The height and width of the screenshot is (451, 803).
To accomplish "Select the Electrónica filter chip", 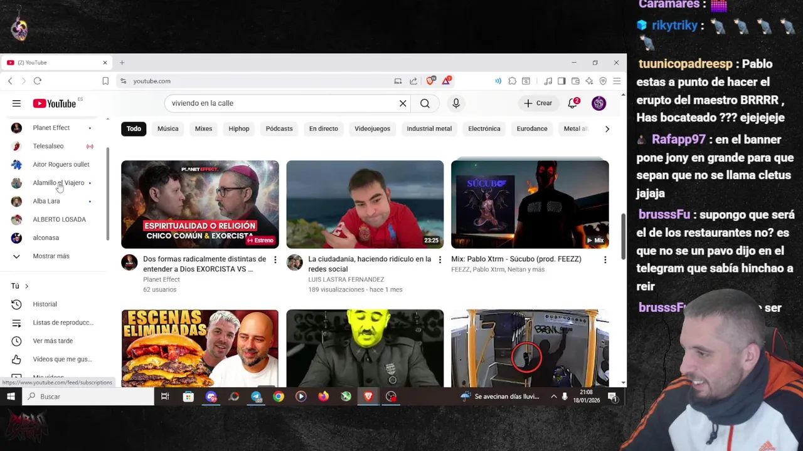I will 484,128.
